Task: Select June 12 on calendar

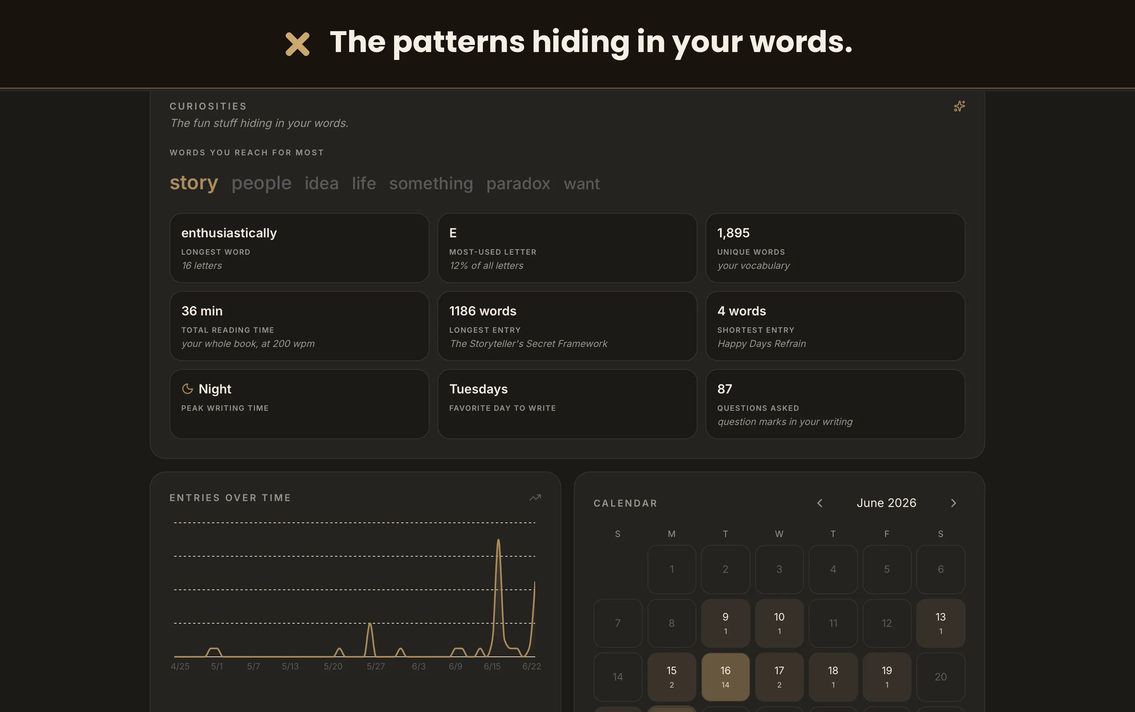Action: pyautogui.click(x=886, y=623)
